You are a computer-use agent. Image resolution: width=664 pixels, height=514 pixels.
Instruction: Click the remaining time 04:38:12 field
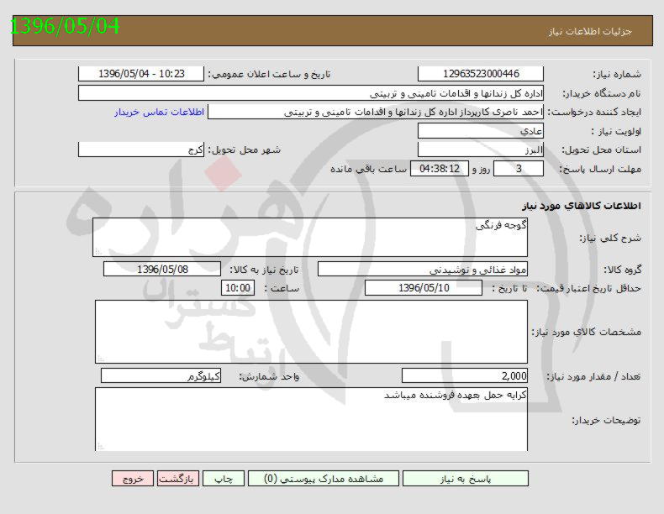(x=436, y=169)
